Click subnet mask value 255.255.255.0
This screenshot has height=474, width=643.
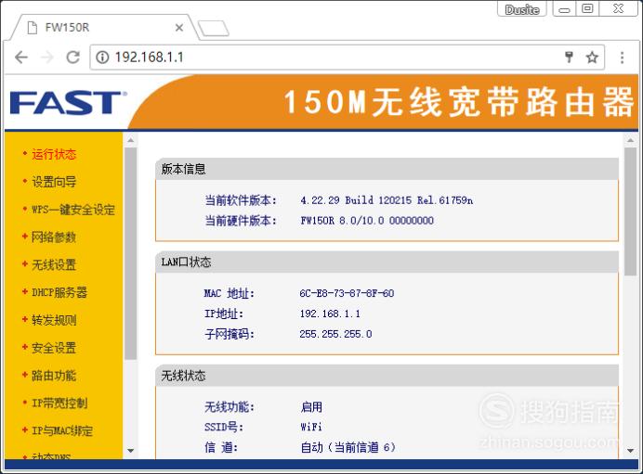coord(335,334)
